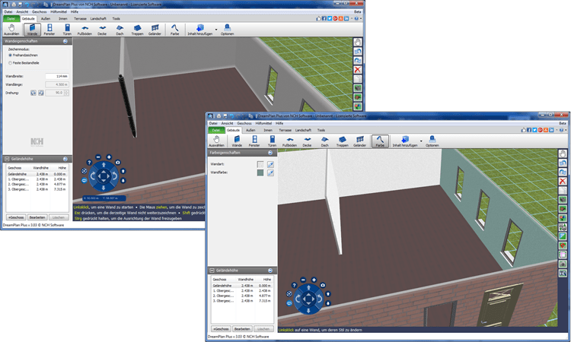Collapse Farbeigenschaften panel

(270, 153)
